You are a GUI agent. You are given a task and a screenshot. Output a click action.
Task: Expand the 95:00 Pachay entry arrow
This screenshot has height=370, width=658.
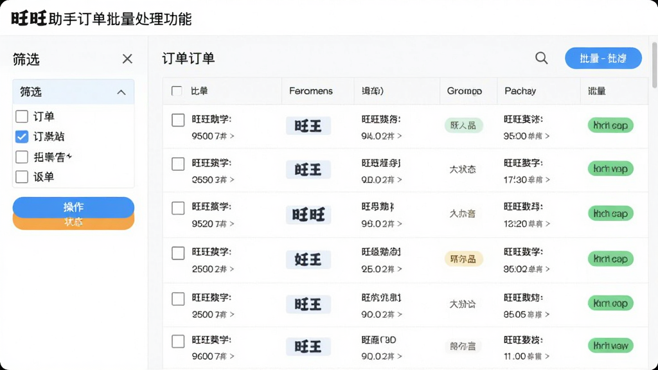click(547, 136)
